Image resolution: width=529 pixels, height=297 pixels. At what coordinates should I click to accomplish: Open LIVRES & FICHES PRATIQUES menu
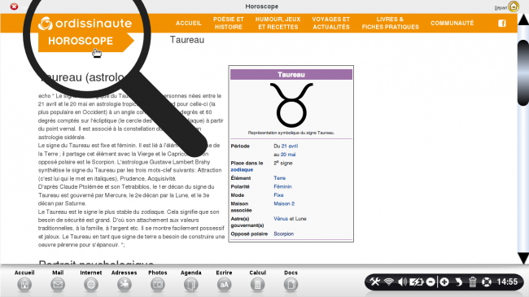tap(391, 23)
